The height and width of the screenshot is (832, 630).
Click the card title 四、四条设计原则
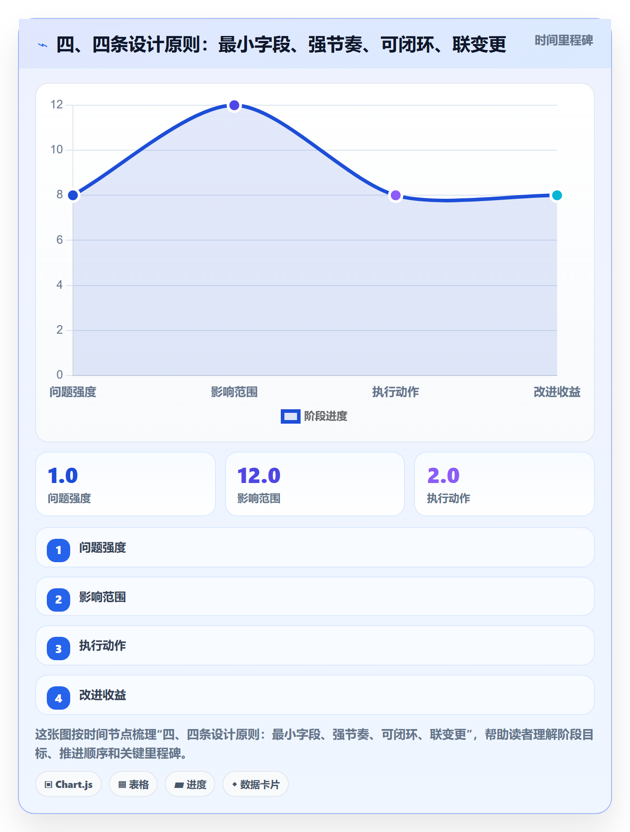coord(281,45)
